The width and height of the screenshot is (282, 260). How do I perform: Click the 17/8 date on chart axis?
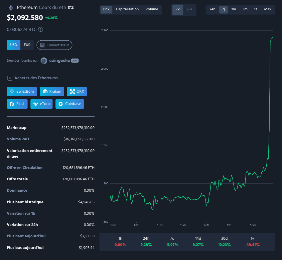tap(206, 225)
